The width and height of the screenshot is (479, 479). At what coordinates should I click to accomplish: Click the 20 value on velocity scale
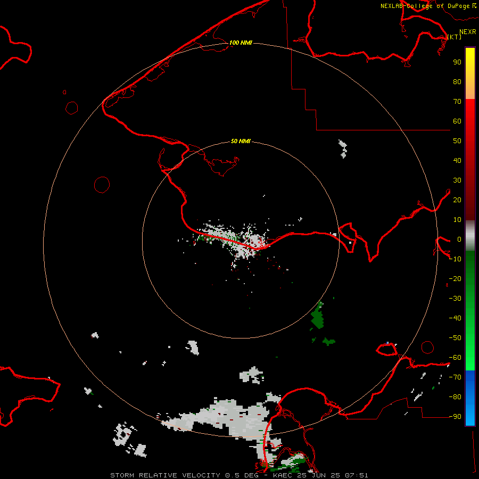[x=457, y=200]
